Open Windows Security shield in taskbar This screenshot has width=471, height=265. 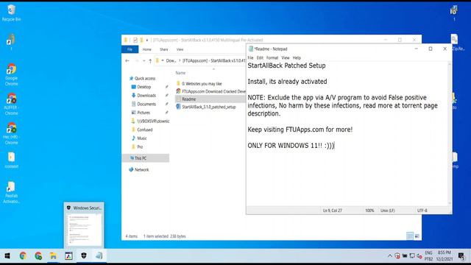click(x=84, y=255)
